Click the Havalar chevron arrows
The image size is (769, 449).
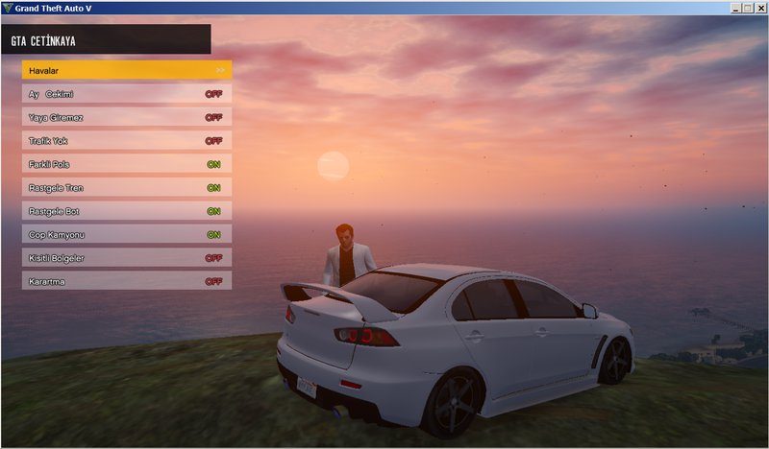tap(220, 70)
